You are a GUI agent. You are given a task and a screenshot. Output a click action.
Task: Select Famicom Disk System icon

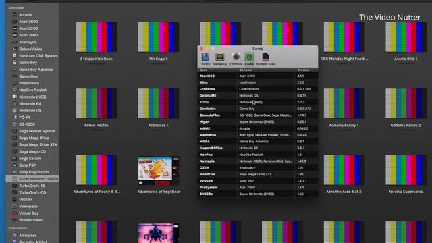coord(15,55)
